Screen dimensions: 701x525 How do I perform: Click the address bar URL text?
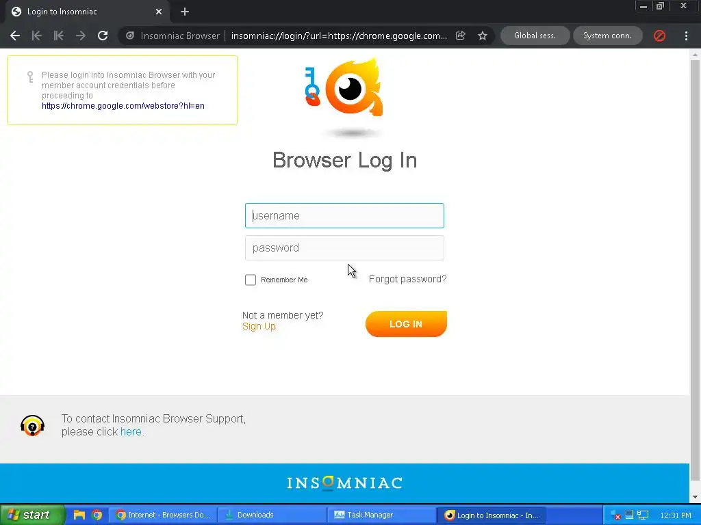[339, 36]
